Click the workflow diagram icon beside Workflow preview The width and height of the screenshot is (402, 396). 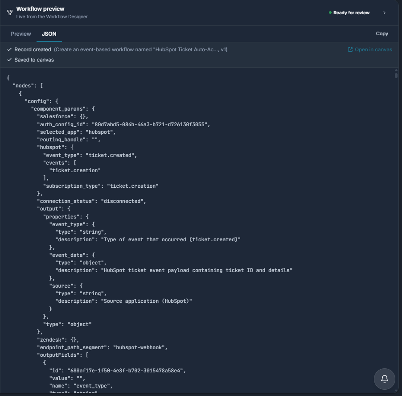10,12
